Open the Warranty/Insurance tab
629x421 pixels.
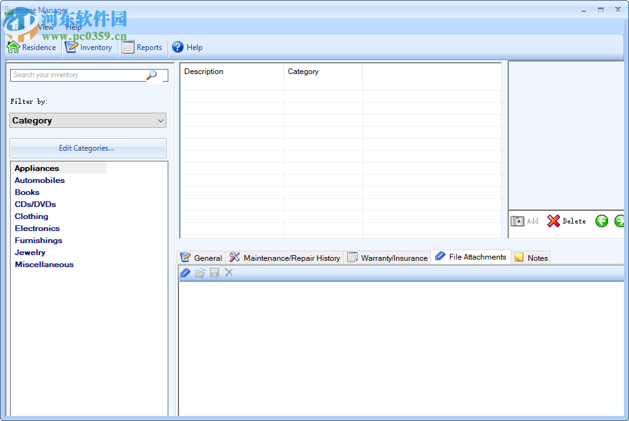(x=387, y=257)
